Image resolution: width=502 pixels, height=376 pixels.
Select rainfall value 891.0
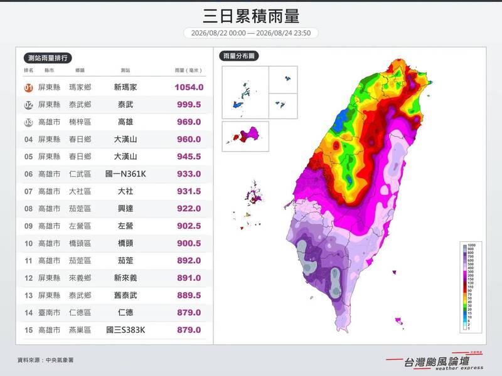pyautogui.click(x=189, y=278)
